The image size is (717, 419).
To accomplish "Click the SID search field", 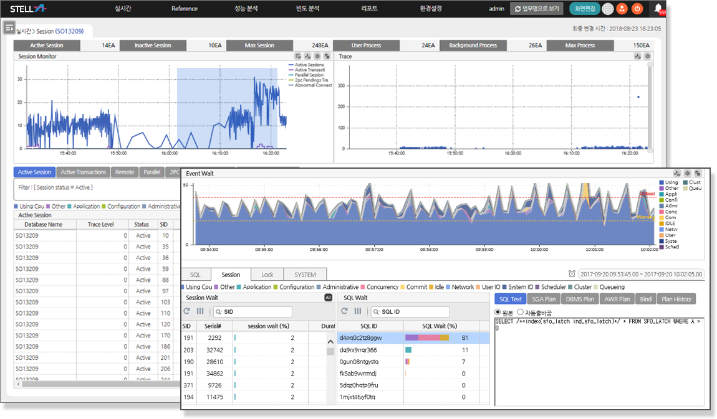I will pyautogui.click(x=253, y=312).
